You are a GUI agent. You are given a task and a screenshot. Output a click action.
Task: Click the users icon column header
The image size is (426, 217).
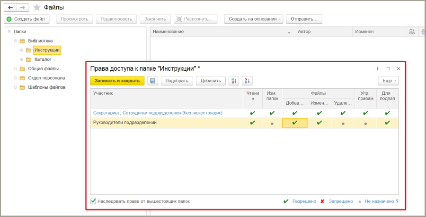(411, 32)
